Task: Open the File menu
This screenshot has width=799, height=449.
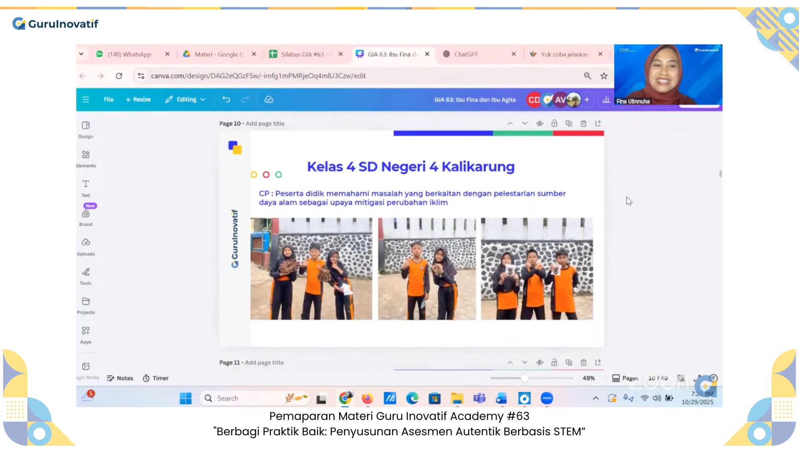Action: (108, 99)
